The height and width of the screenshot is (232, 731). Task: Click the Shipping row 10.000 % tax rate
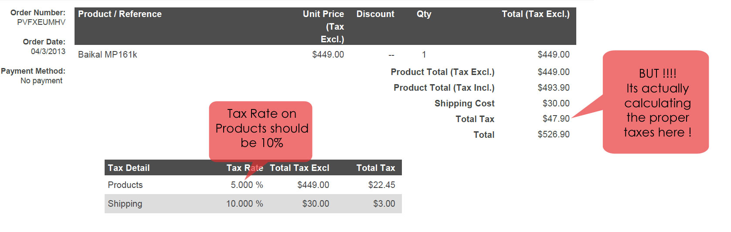(x=244, y=204)
